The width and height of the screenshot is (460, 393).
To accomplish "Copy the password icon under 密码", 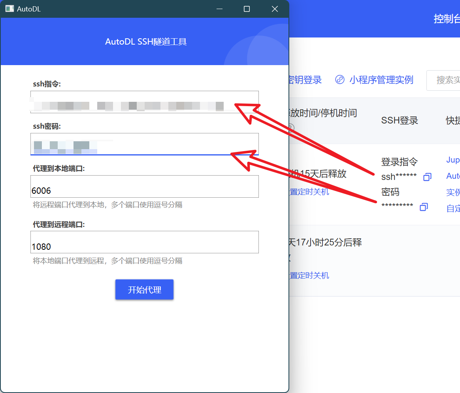I will (424, 207).
